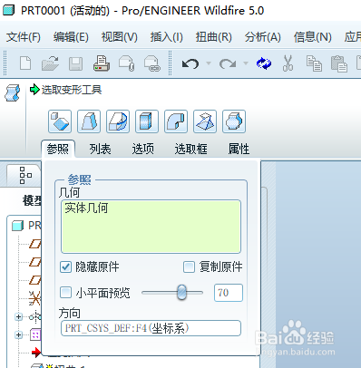
Task: Select the Stretch warp tool
Action: coord(147,121)
